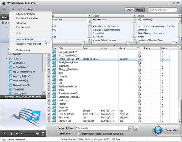
Task: Click the previous track button in player
Action: pyautogui.click(x=5, y=134)
